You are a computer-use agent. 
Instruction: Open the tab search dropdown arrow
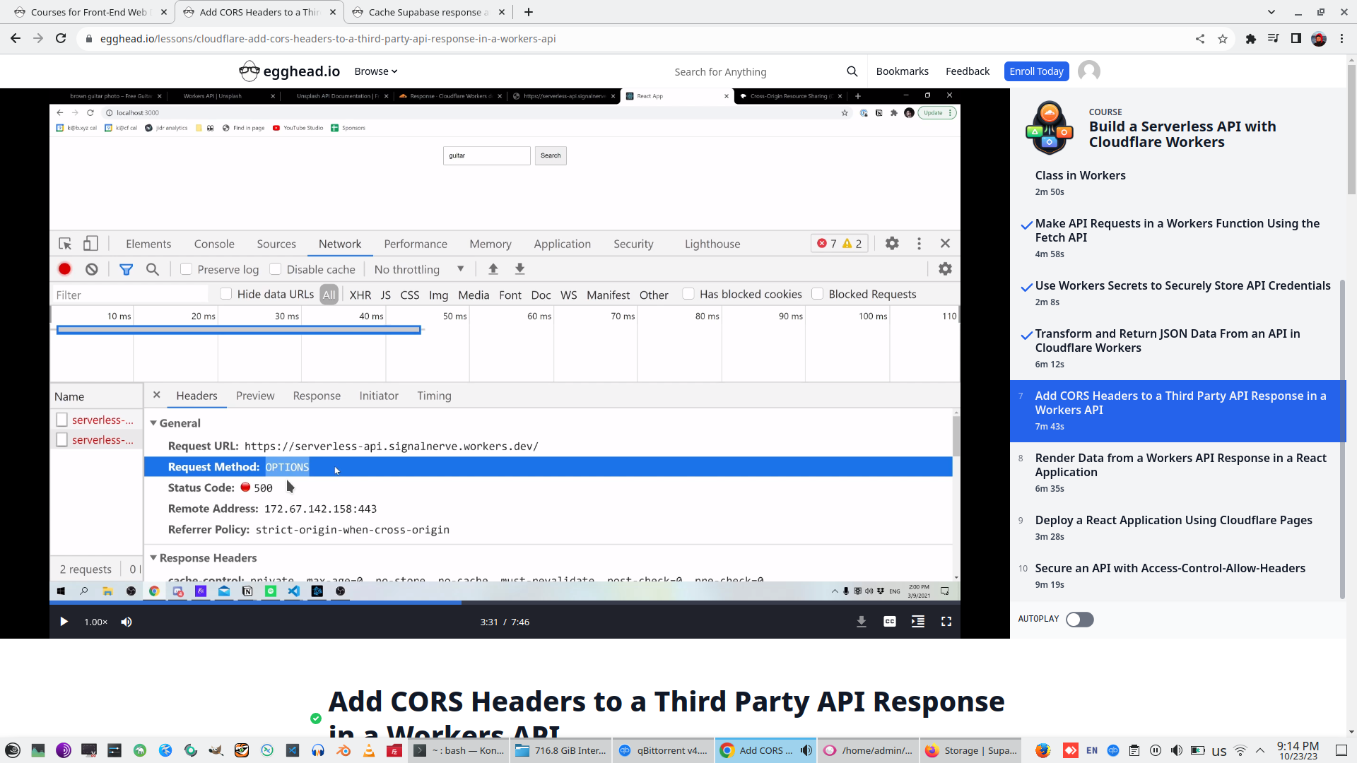tap(1271, 12)
